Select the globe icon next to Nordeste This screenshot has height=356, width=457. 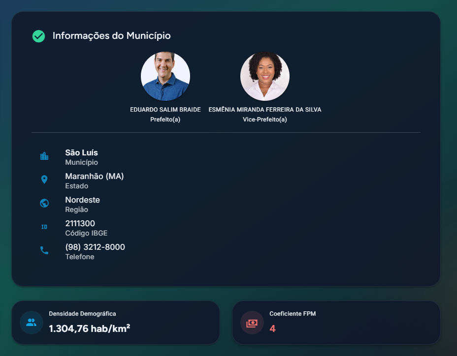[45, 203]
